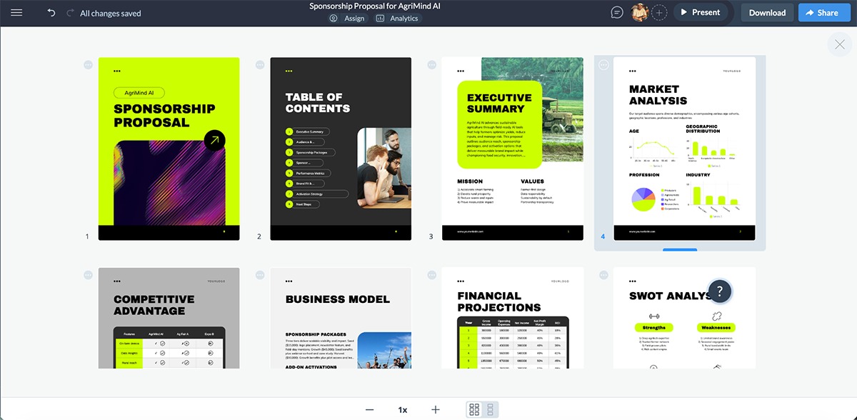Invite a collaborator with the plus icon

659,11
